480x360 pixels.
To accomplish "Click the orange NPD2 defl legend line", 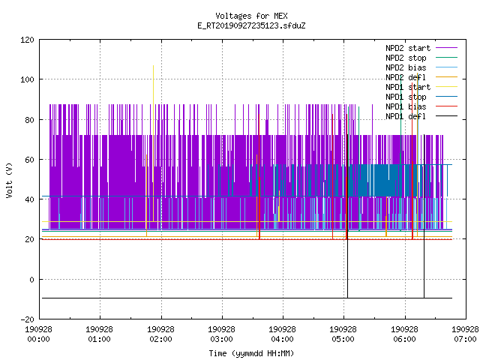I will point(446,77).
